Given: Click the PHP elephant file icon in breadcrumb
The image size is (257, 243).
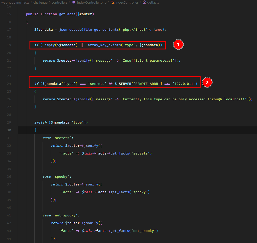Looking at the screenshot, I should 74,2.
